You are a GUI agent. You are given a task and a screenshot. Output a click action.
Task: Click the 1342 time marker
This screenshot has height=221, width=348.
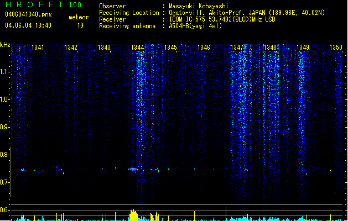point(71,47)
